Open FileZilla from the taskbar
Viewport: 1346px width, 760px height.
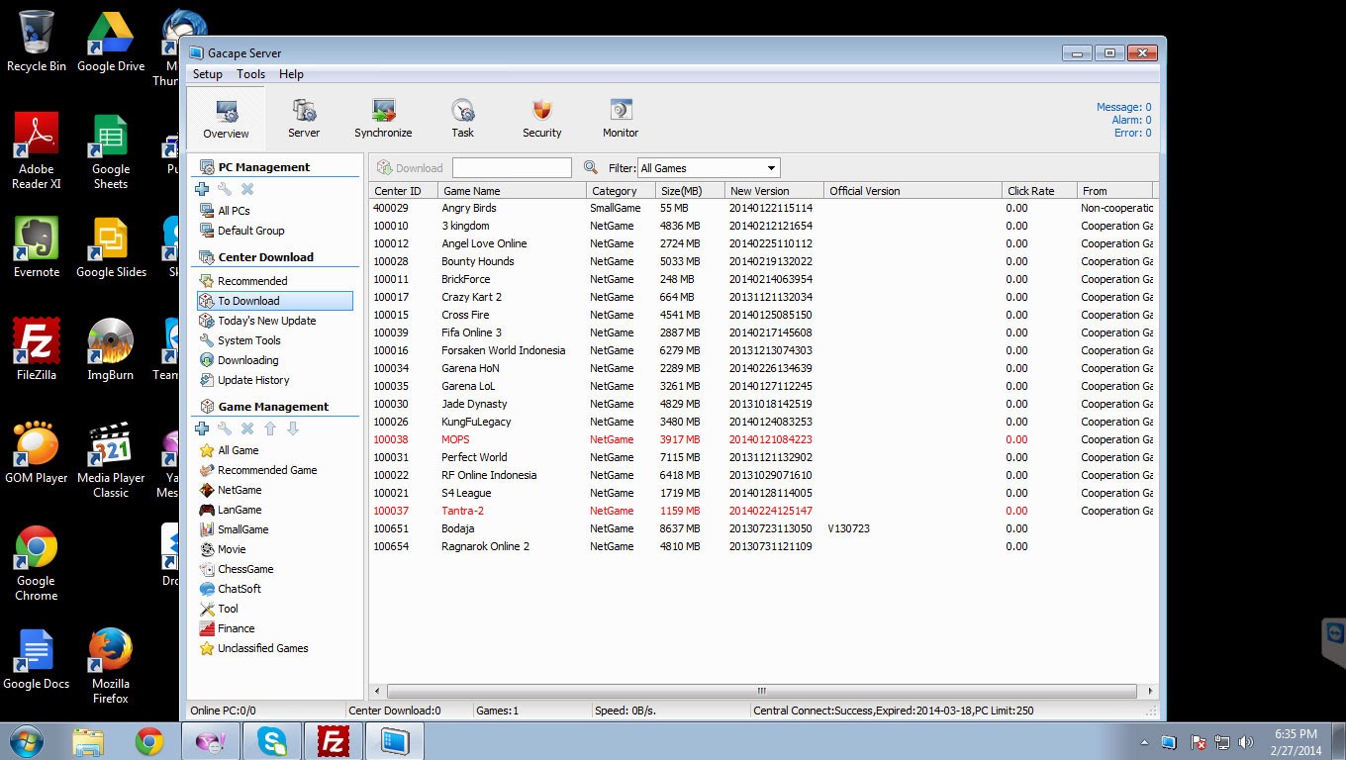334,741
